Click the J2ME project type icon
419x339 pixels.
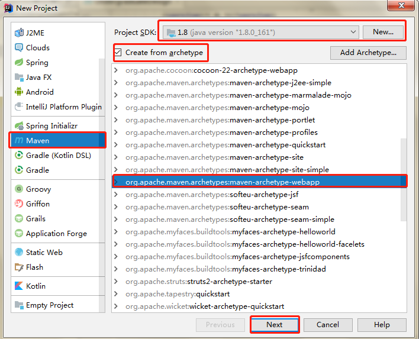point(19,33)
